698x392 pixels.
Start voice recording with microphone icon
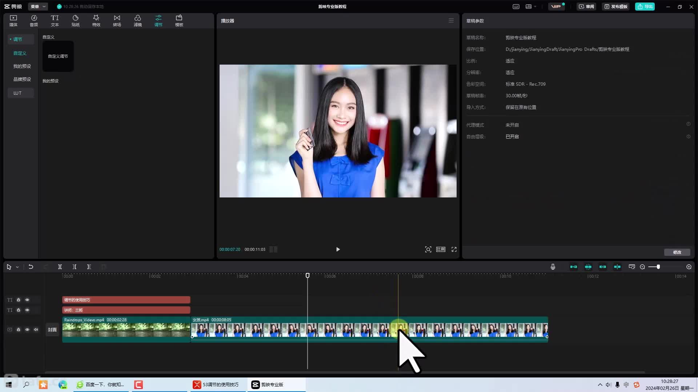coord(553,267)
